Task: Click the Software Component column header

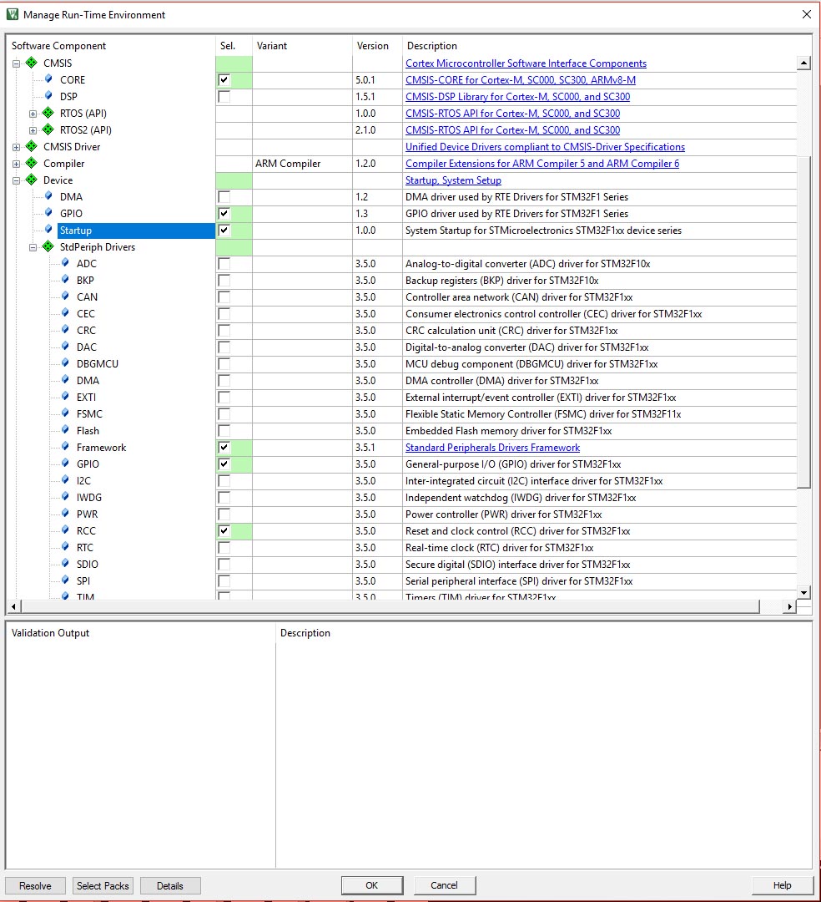Action: click(x=58, y=46)
